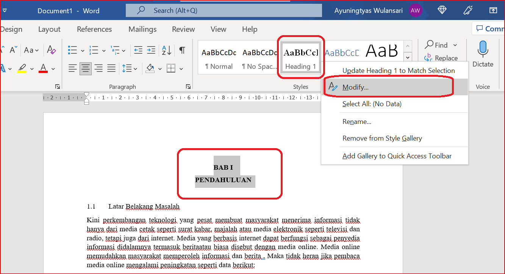Click the diamond premium icon
The width and height of the screenshot is (505, 274).
[442, 10]
